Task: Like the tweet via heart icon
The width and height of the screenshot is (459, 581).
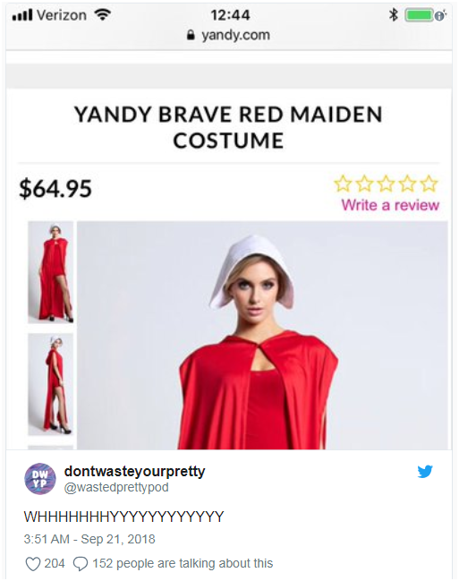Action: [32, 564]
